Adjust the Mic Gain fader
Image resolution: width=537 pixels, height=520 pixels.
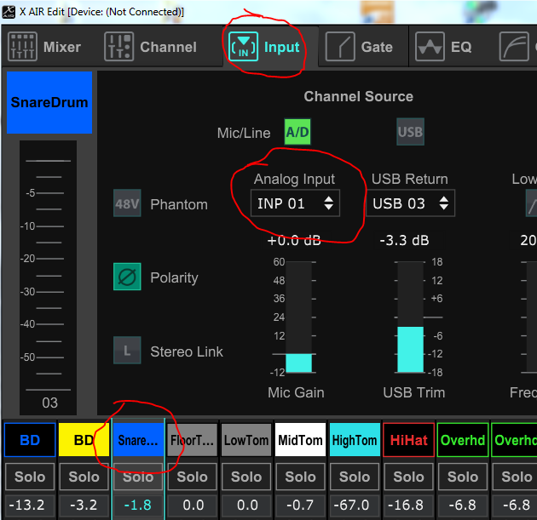click(x=298, y=317)
